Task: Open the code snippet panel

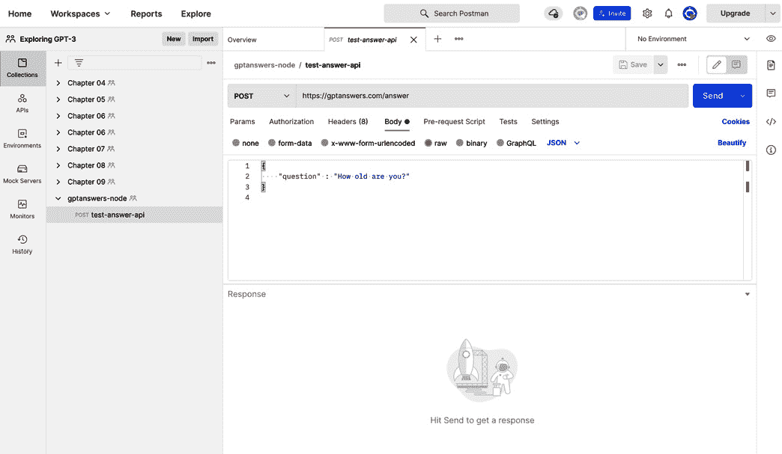Action: coord(771,121)
